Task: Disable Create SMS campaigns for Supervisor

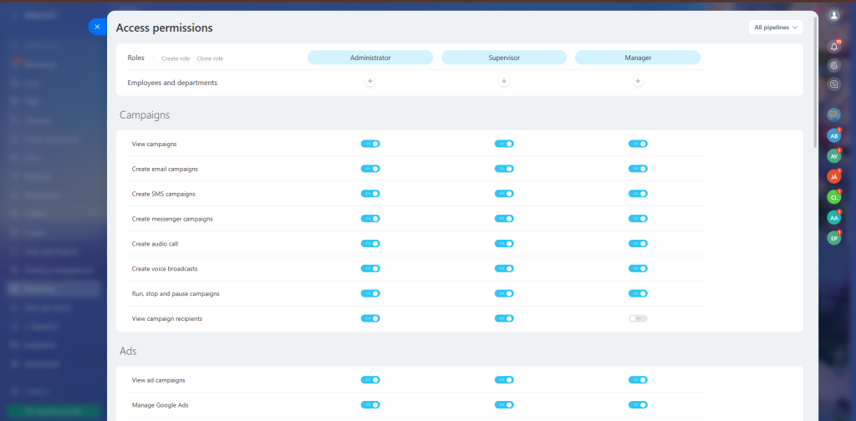Action: pyautogui.click(x=504, y=194)
